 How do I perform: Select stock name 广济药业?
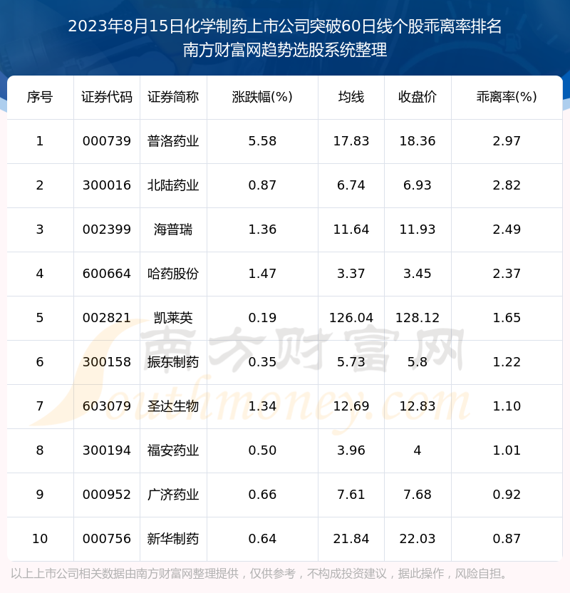(x=173, y=495)
